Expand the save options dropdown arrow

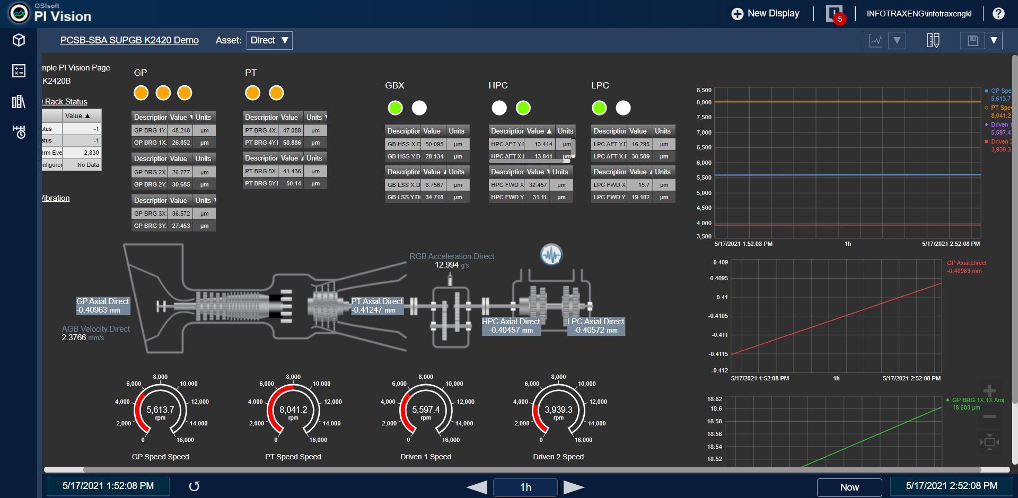994,40
